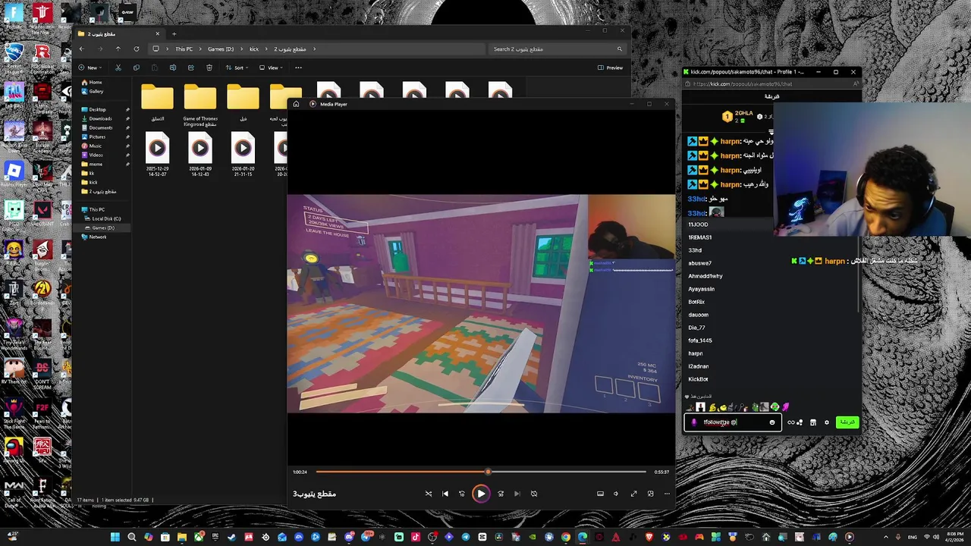The width and height of the screenshot is (971, 546).
Task: Open Downloads in File Explorer sidebar
Action: click(100, 118)
